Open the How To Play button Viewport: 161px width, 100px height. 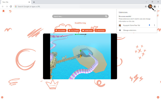100,30
